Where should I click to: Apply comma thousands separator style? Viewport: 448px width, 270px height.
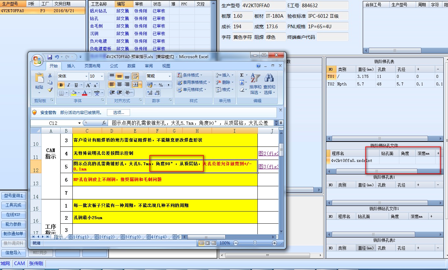168,85
